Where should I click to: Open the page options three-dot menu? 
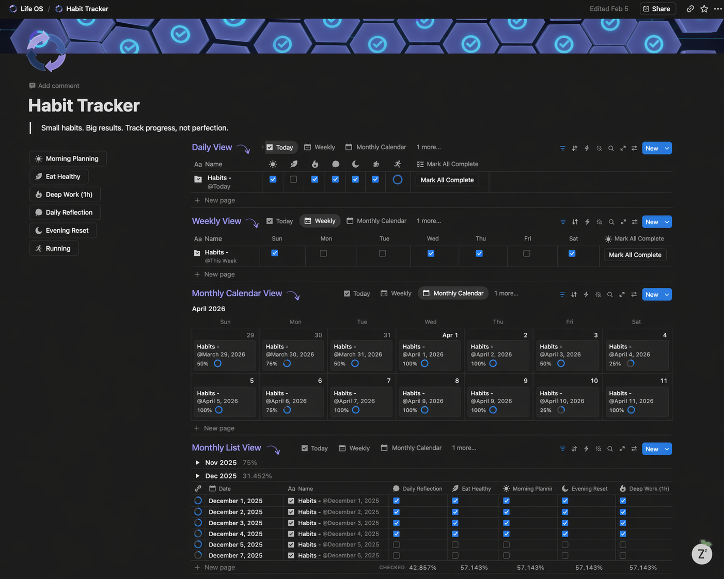(x=718, y=9)
